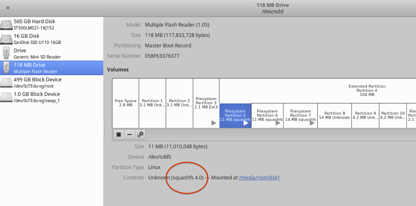Select Partition 9 in the volumes map
The image size is (416, 206).
pyautogui.click(x=365, y=115)
